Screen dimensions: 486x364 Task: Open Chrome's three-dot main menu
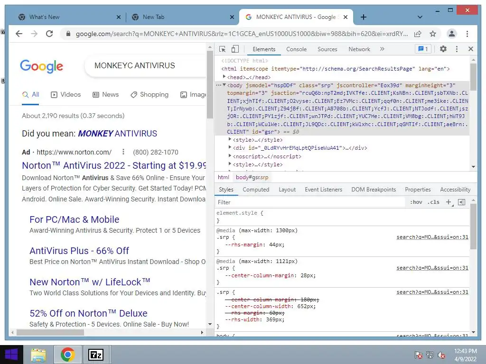pyautogui.click(x=467, y=34)
